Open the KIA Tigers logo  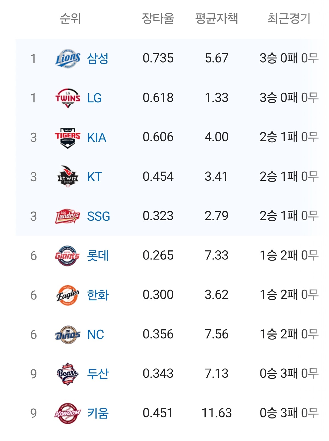67,138
